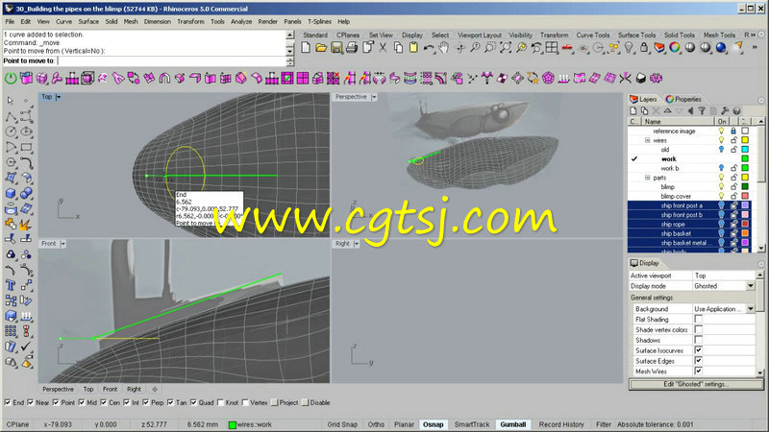Image resolution: width=769 pixels, height=432 pixels.
Task: Select the ship rope layer row
Action: point(689,224)
